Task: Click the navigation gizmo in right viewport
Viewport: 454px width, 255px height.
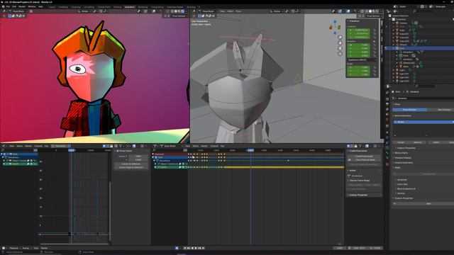Action: pyautogui.click(x=335, y=27)
